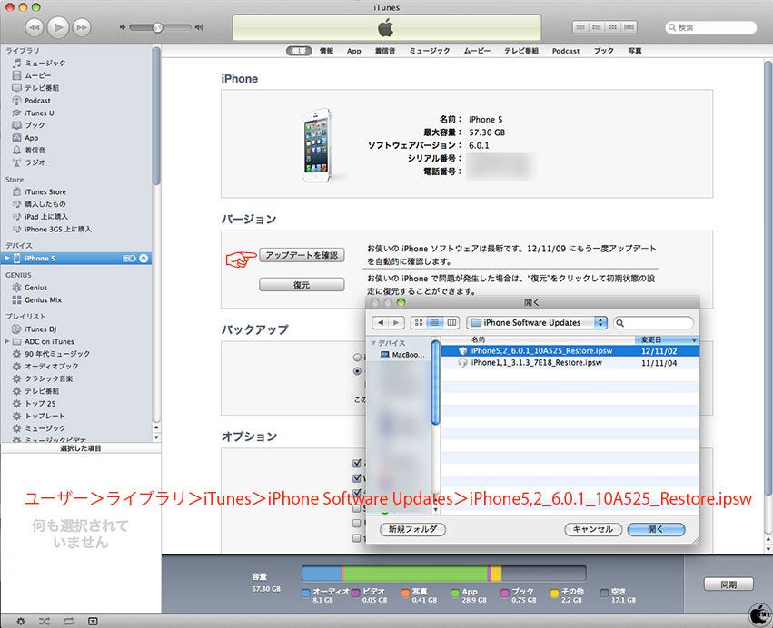Screen dimensions: 773x628
Task: Click キャンセル in open dialog
Action: (x=593, y=529)
